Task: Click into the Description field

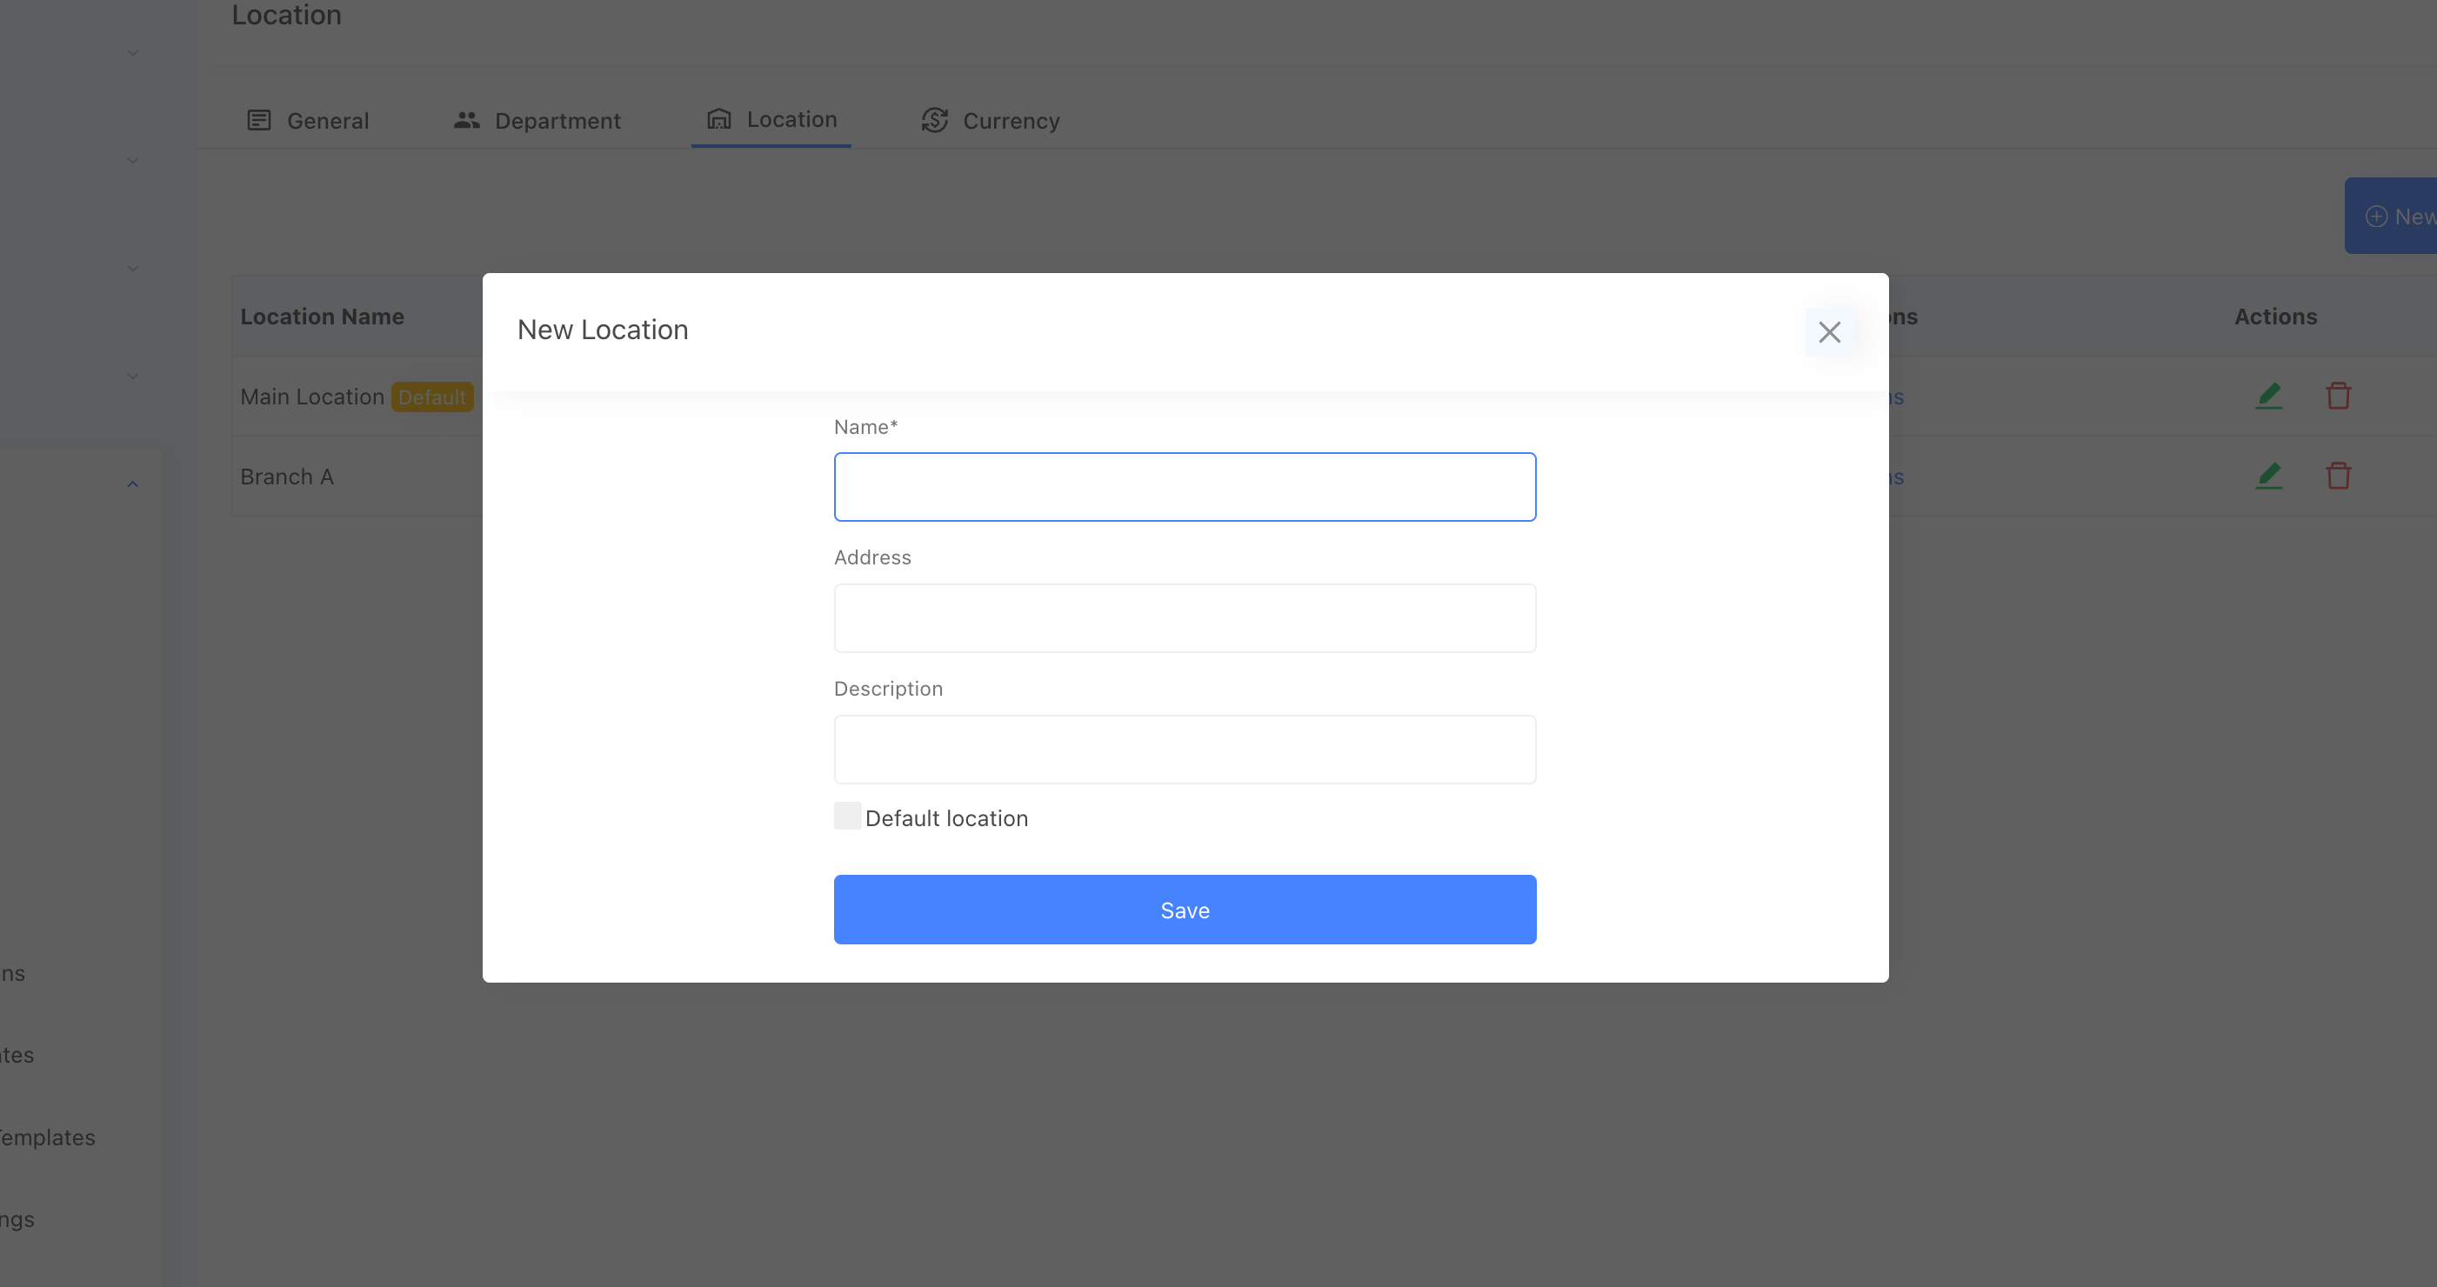Action: tap(1185, 750)
